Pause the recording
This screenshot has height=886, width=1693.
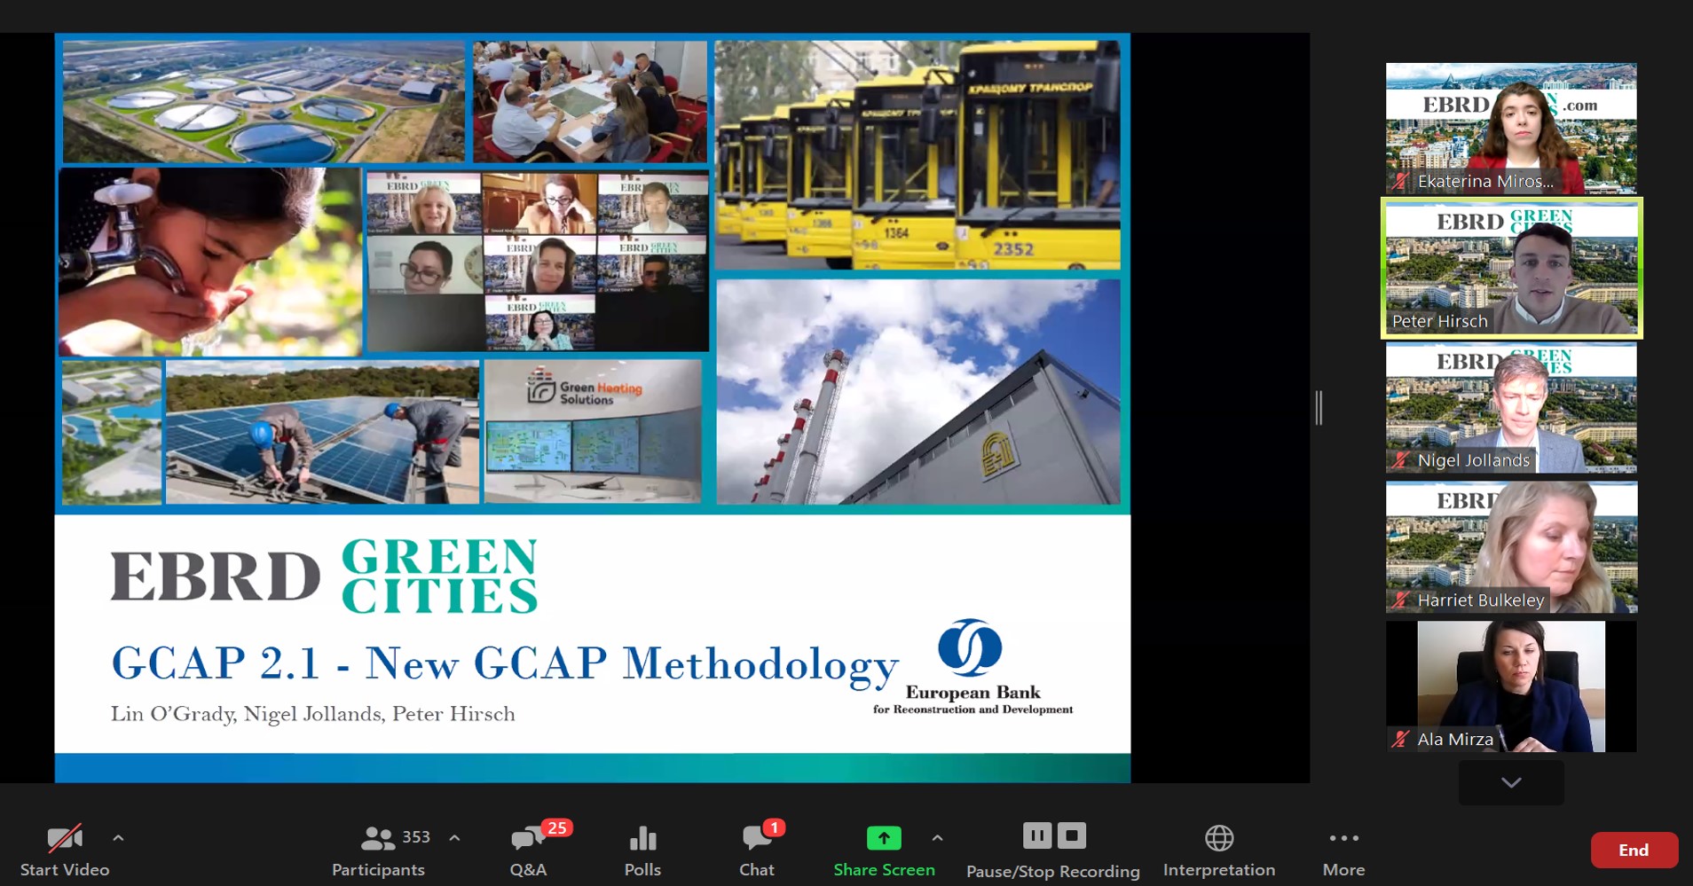coord(1036,835)
